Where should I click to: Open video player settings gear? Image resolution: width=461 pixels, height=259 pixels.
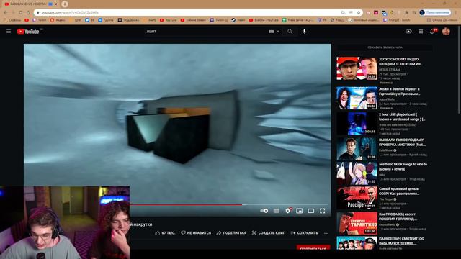click(x=288, y=211)
